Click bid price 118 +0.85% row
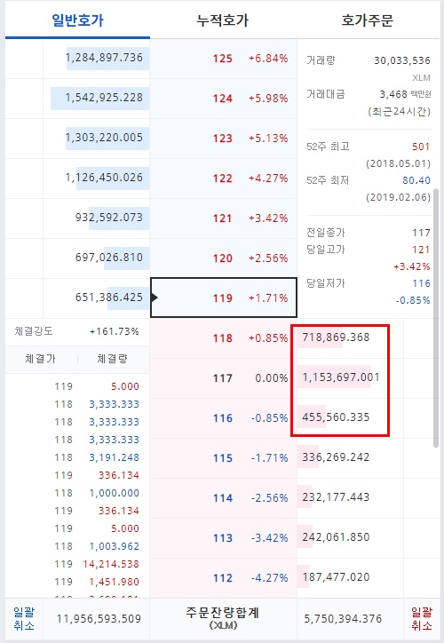This screenshot has height=643, width=444. pyautogui.click(x=224, y=338)
